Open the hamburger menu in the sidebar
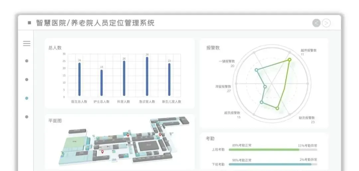The height and width of the screenshot is (171, 359). coord(27,43)
